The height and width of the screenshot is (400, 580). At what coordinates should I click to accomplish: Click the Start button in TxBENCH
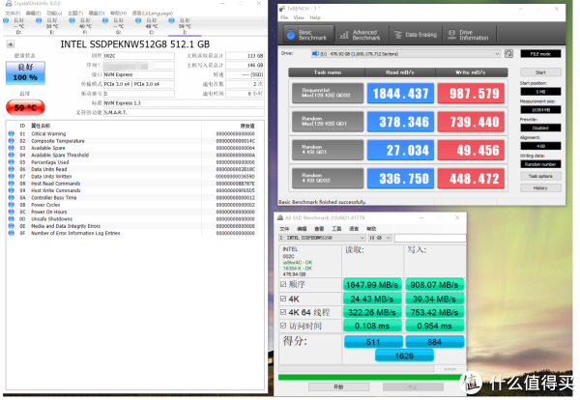coord(540,72)
